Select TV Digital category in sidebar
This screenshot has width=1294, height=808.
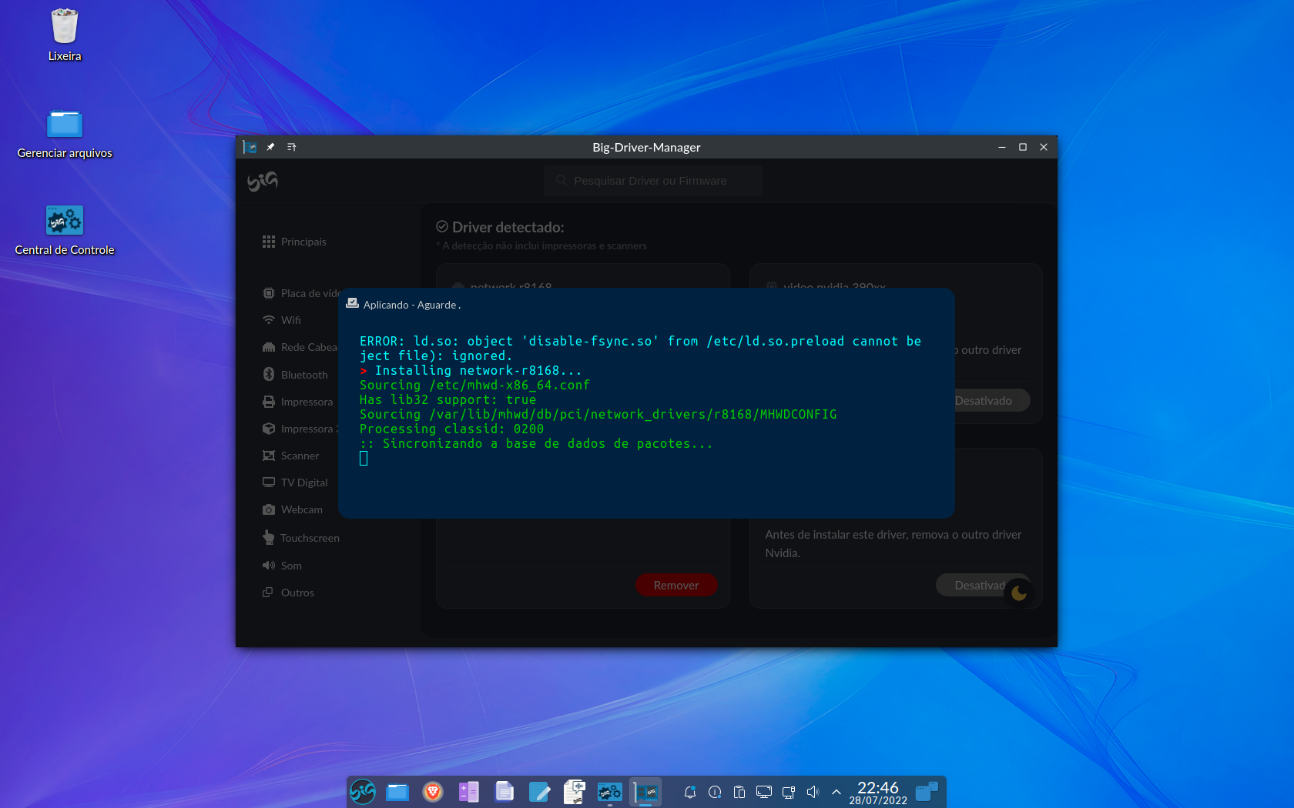tap(296, 482)
